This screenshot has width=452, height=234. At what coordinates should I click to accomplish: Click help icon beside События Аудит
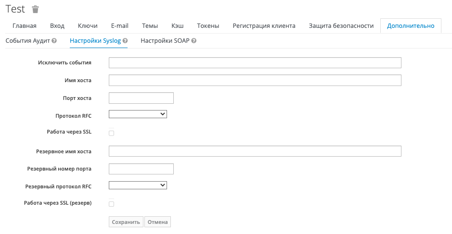click(x=54, y=41)
